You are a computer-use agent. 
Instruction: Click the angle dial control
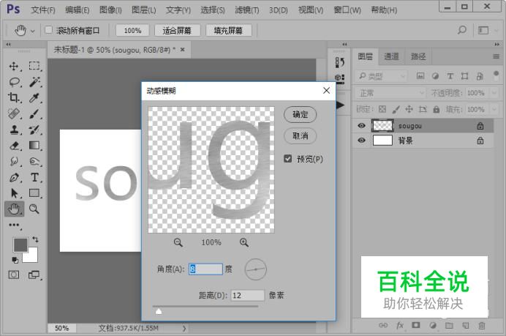(x=256, y=269)
